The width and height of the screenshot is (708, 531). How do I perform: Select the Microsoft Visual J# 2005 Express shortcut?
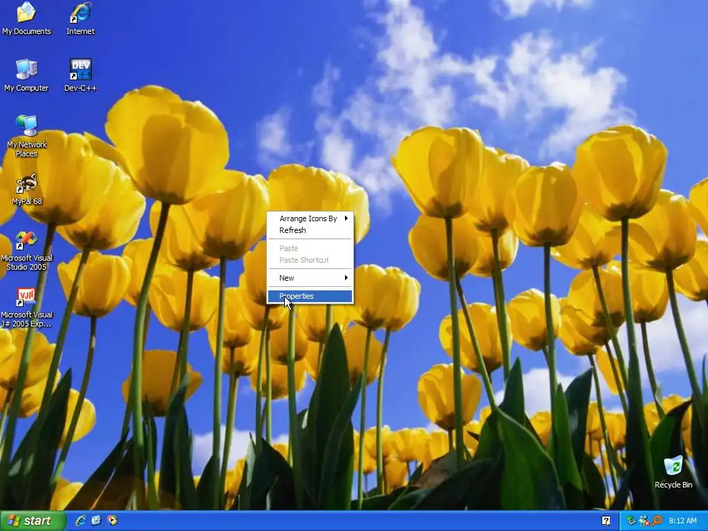(26, 308)
